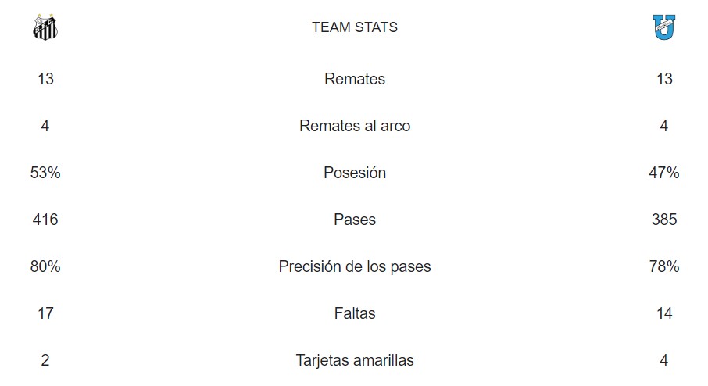This screenshot has width=708, height=386.
Task: Click the Santos team crest icon
Action: (x=45, y=27)
